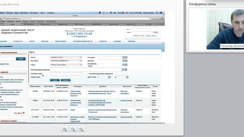The height and width of the screenshot is (137, 244).
Task: Click select icon beside Организатор торгов field
Action: pos(124,65)
